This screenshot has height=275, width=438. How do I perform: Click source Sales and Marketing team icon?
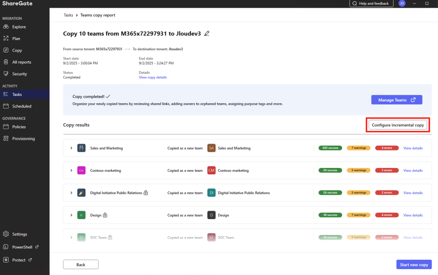click(x=81, y=148)
